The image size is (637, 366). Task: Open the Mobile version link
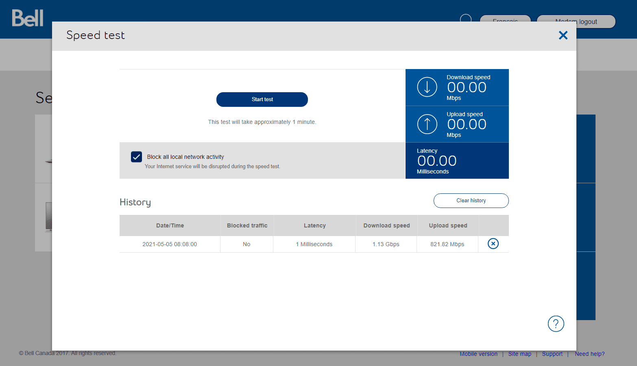coord(478,354)
